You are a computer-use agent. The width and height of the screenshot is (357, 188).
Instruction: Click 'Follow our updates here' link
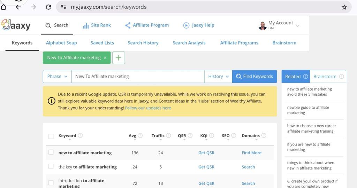[148, 108]
